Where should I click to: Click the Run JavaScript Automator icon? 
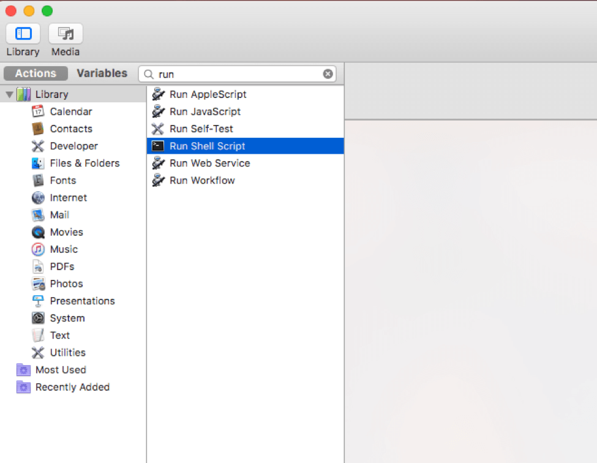[x=158, y=111]
